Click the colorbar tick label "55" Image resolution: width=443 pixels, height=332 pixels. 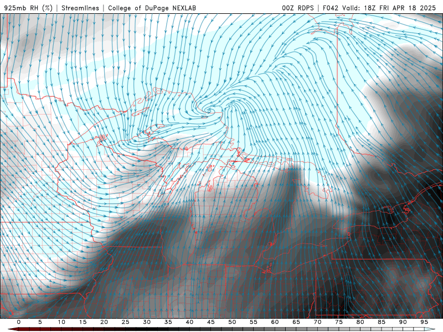pos(254,322)
